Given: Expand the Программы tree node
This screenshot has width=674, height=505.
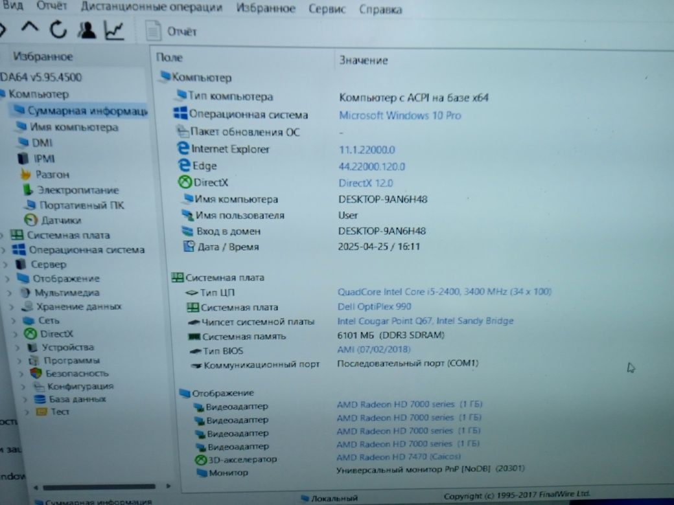Looking at the screenshot, I should [x=20, y=361].
